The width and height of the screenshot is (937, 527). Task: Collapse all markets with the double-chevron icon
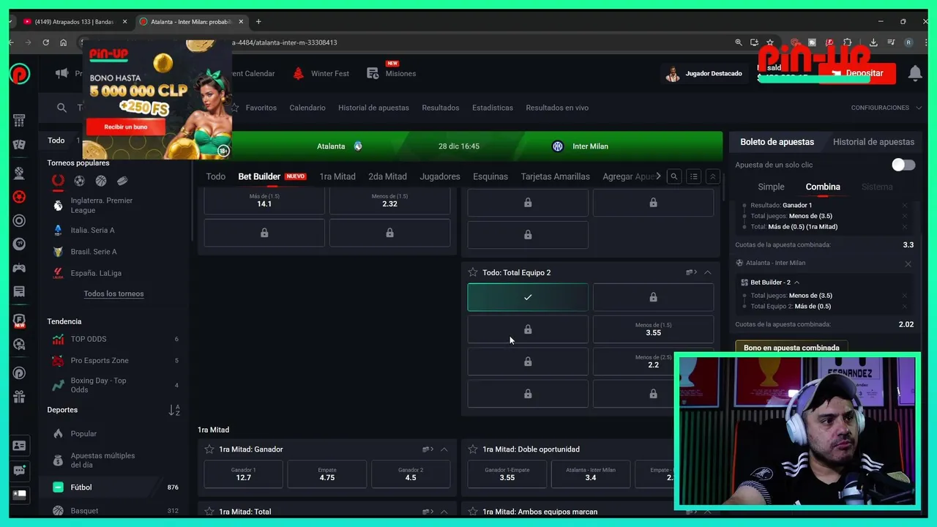coord(712,176)
